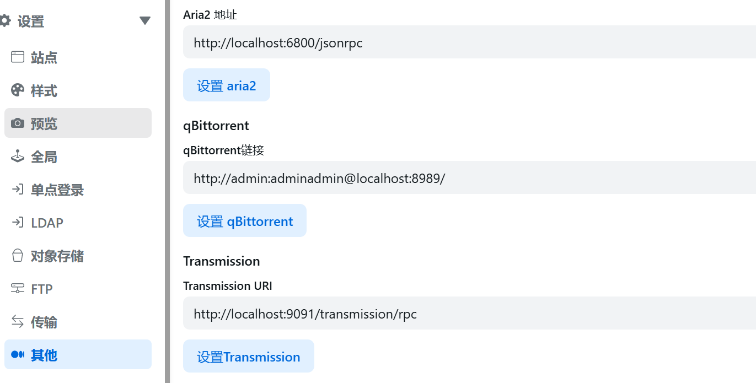Click the 传输 transfer arrows icon
This screenshot has height=383, width=756.
tap(18, 322)
